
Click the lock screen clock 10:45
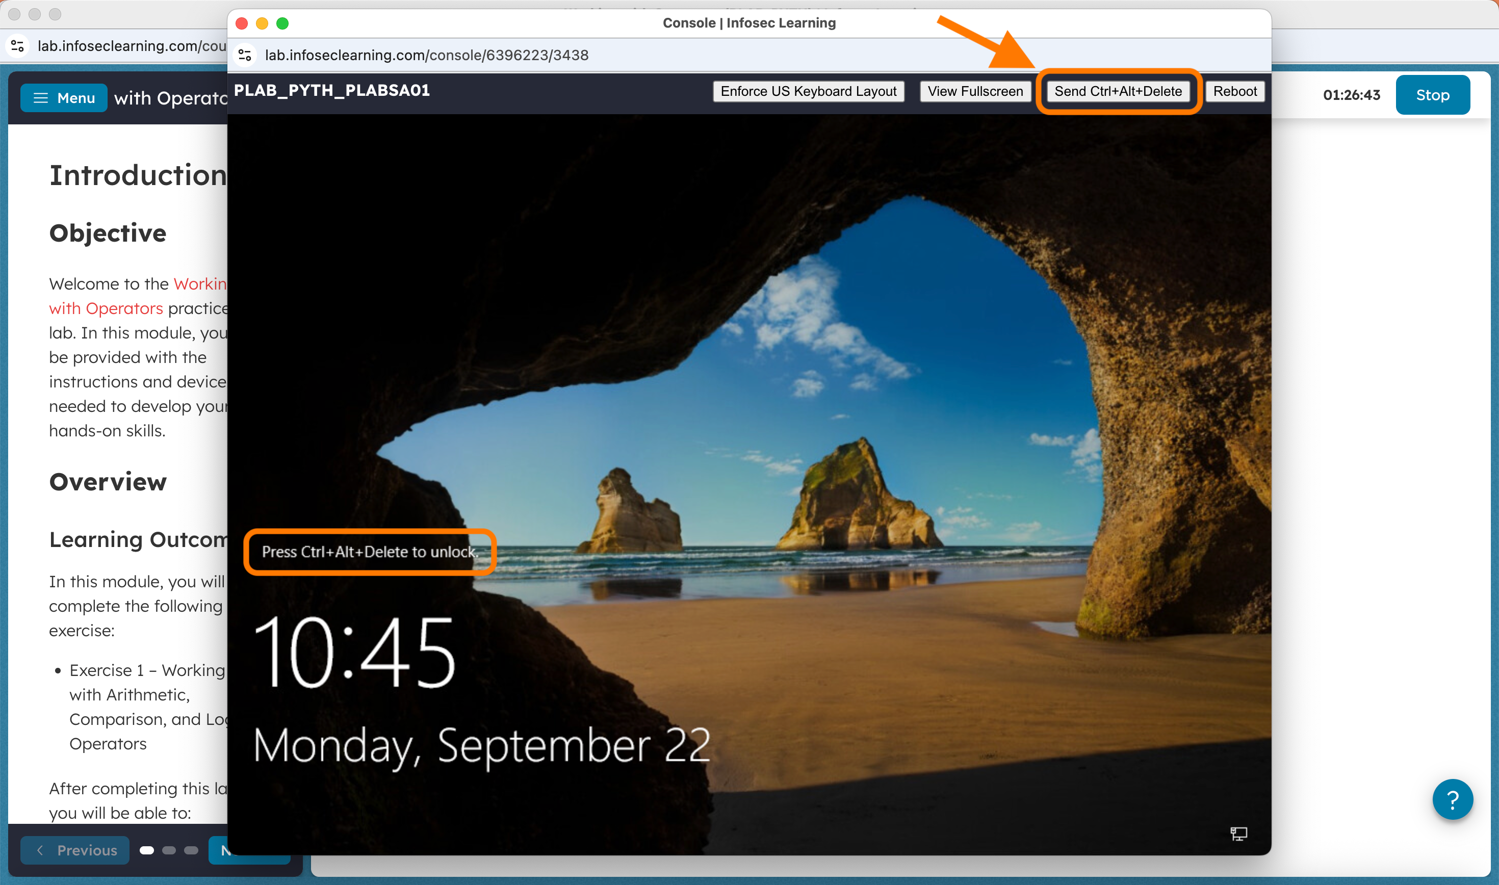[354, 652]
